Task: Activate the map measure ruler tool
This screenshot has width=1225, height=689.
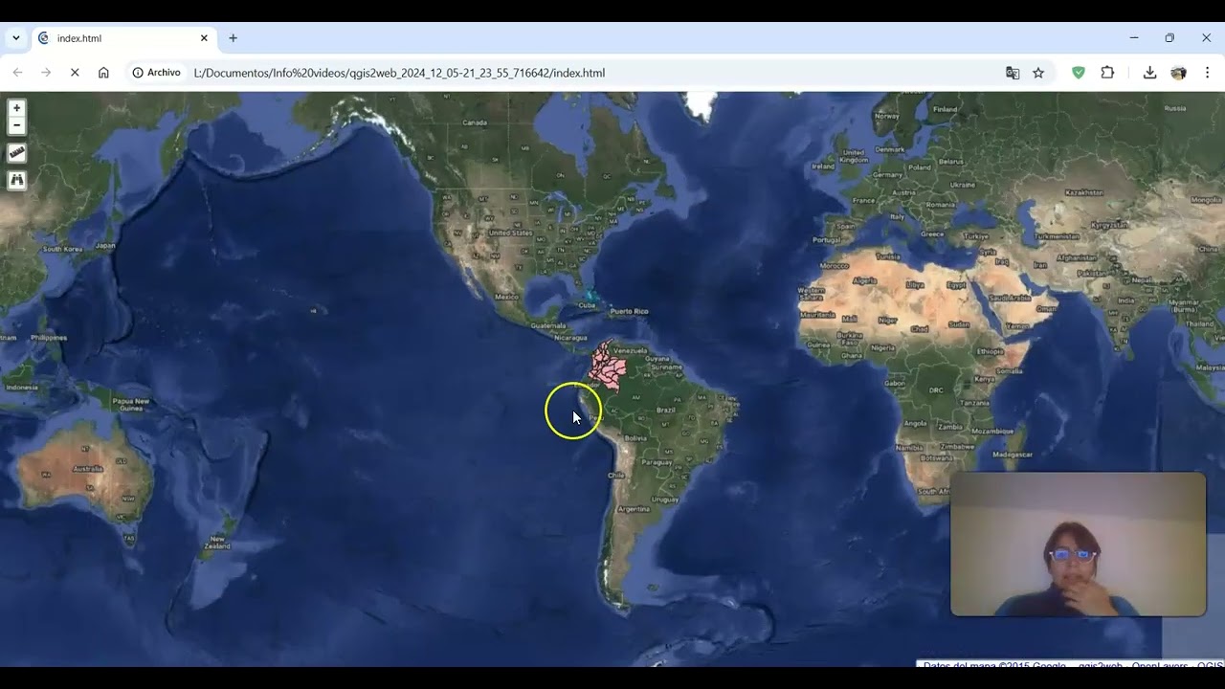Action: 16,153
